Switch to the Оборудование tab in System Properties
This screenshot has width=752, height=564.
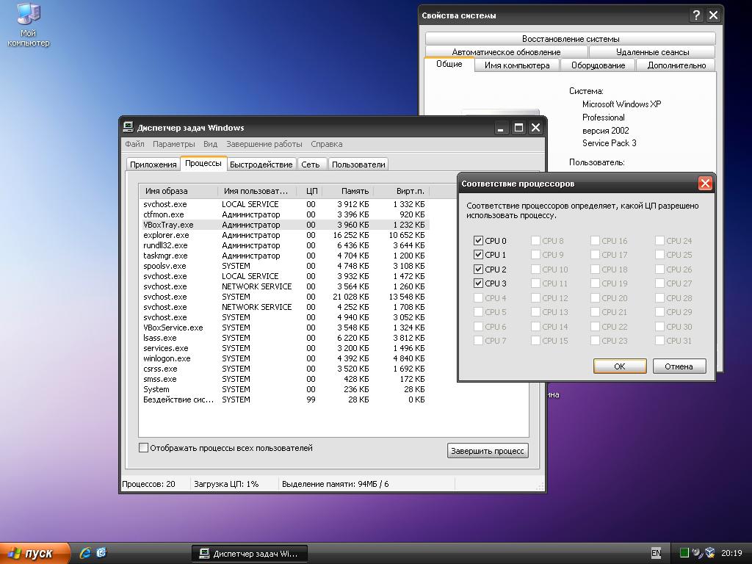[598, 65]
